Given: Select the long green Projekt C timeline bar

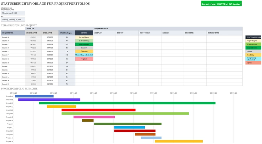Looking at the screenshot, I should (x=127, y=103).
